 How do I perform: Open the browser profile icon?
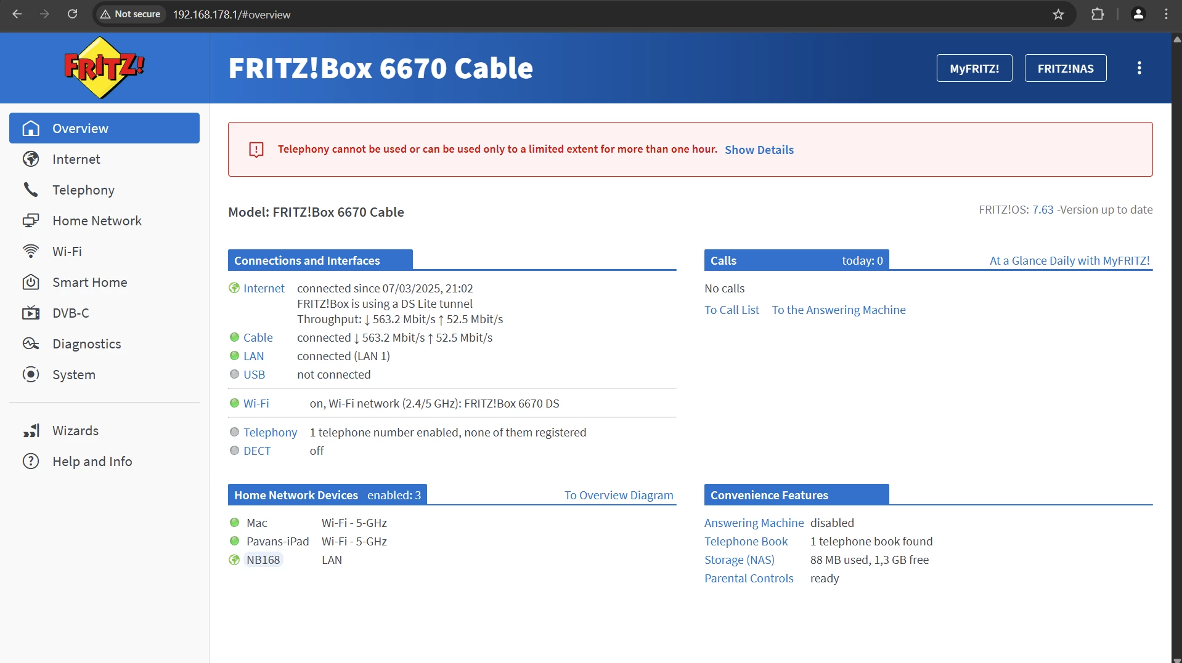tap(1138, 14)
